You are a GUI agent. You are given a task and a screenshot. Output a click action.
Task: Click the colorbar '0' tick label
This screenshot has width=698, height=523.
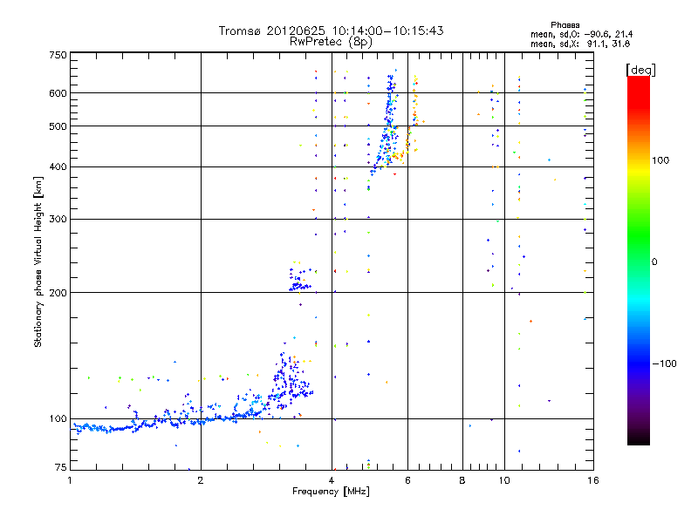[654, 262]
